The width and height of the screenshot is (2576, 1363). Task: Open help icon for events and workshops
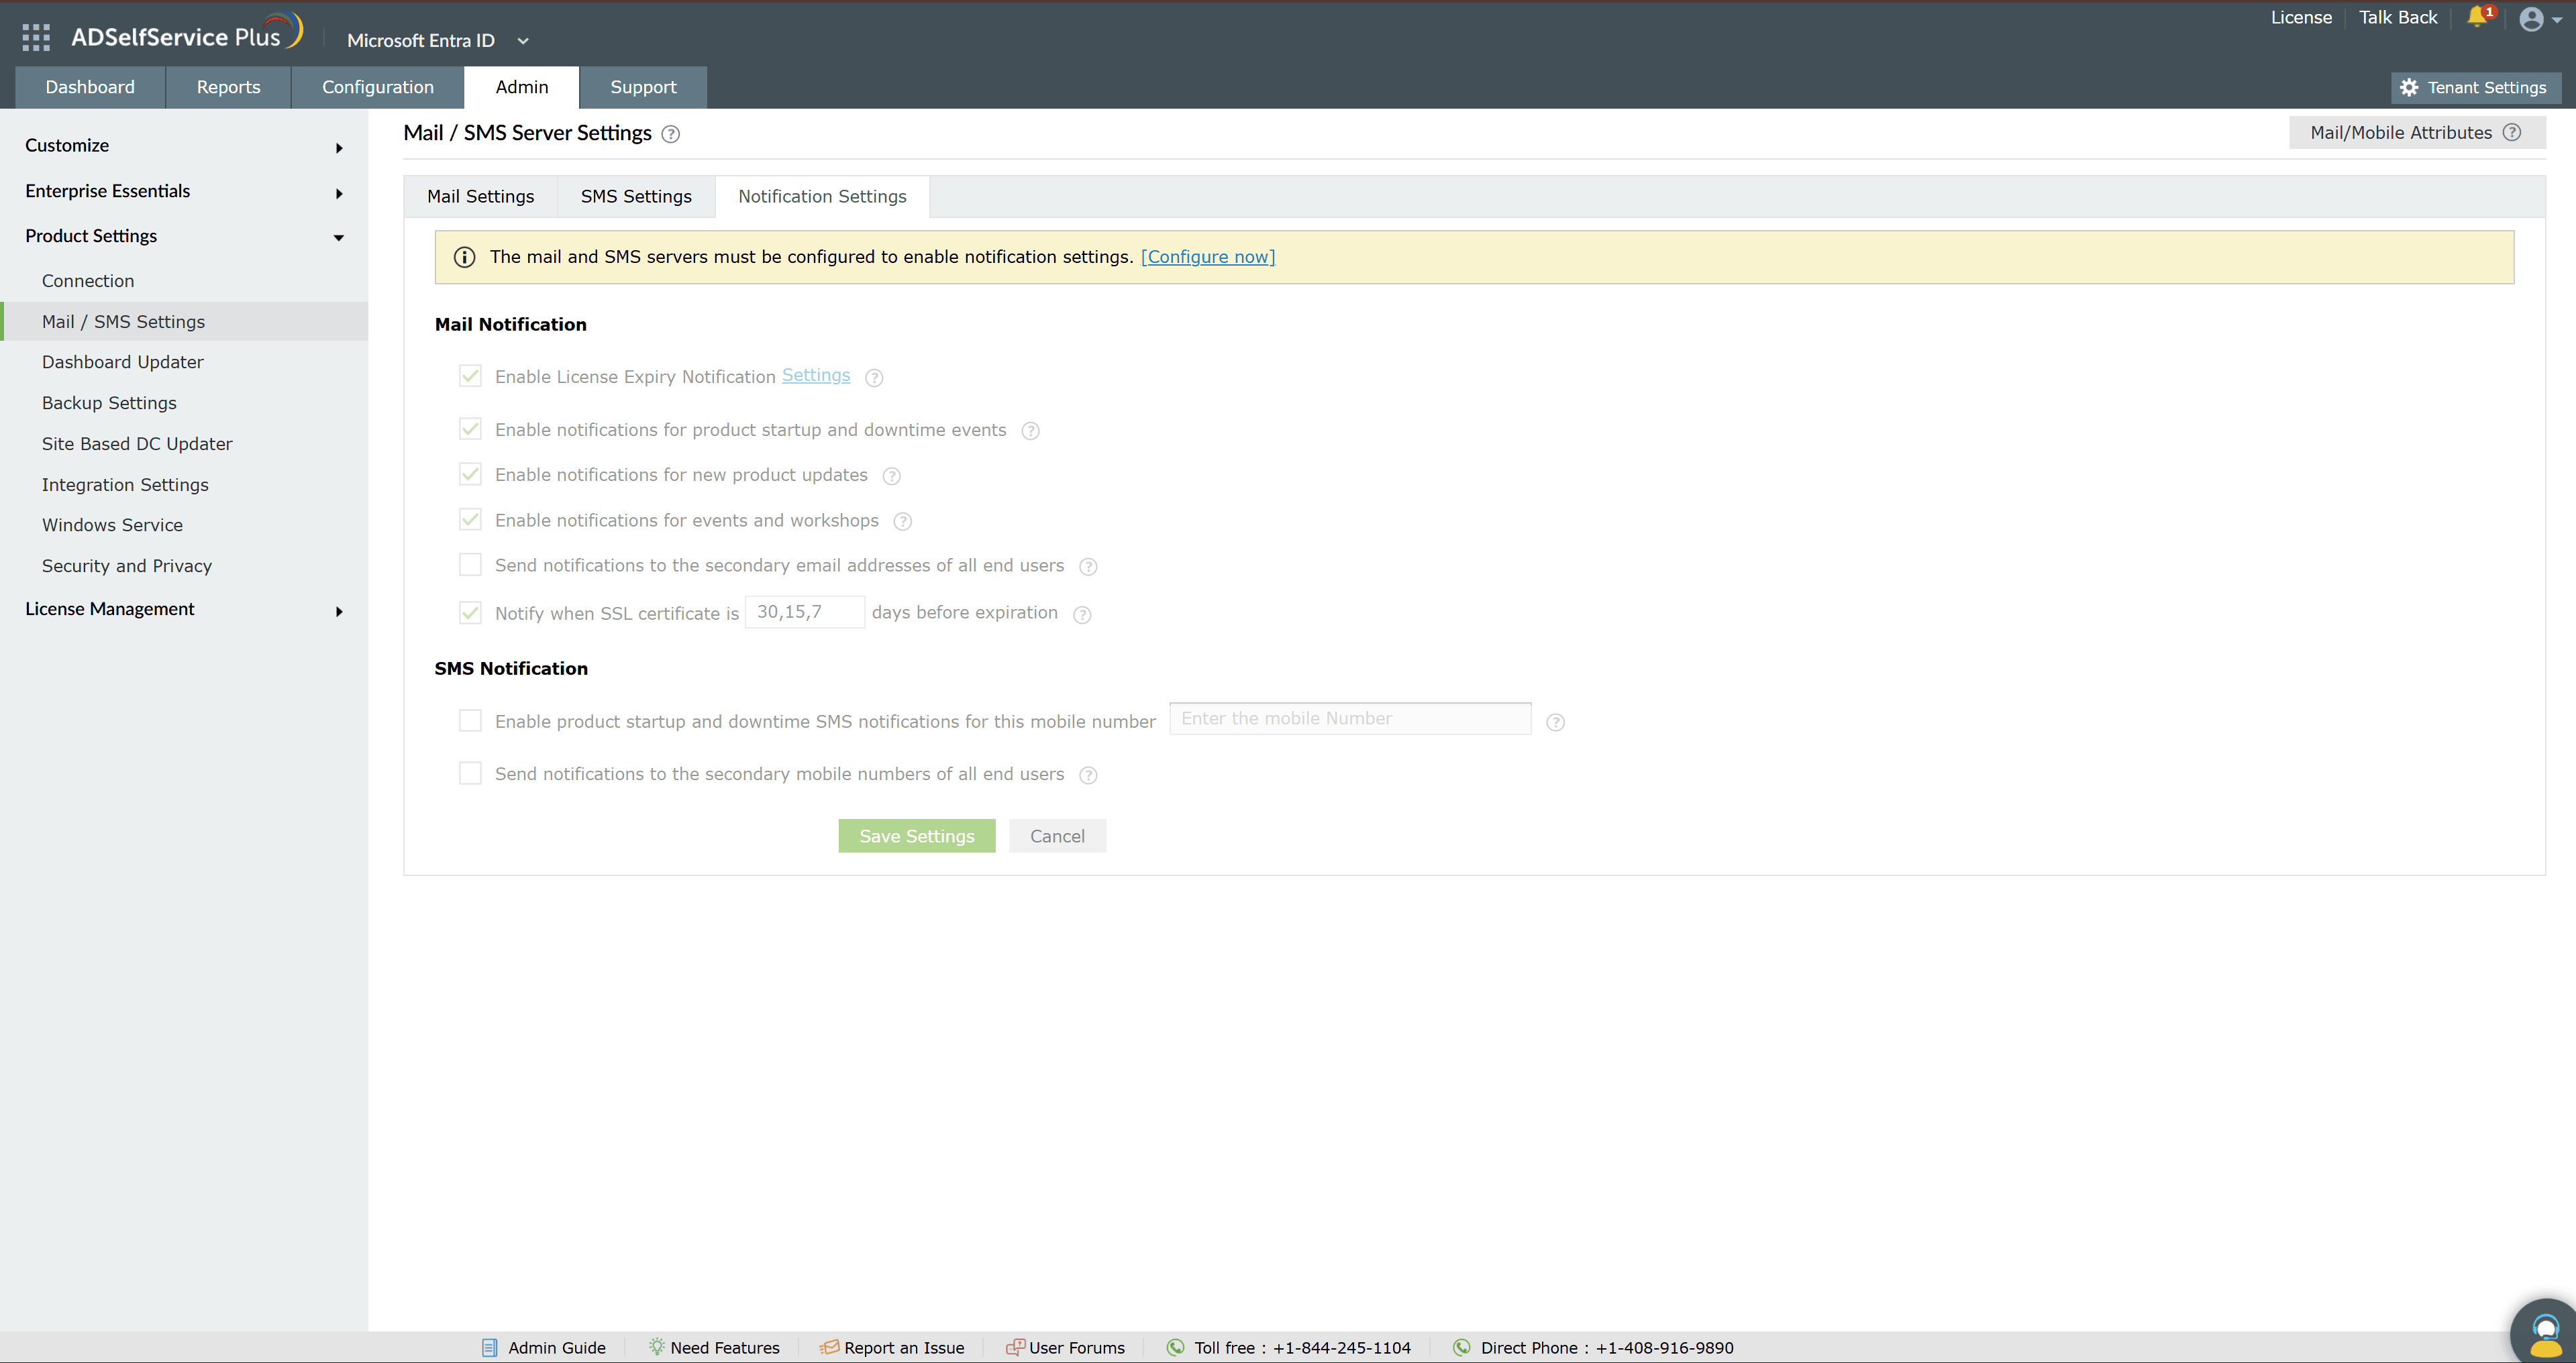click(x=902, y=521)
